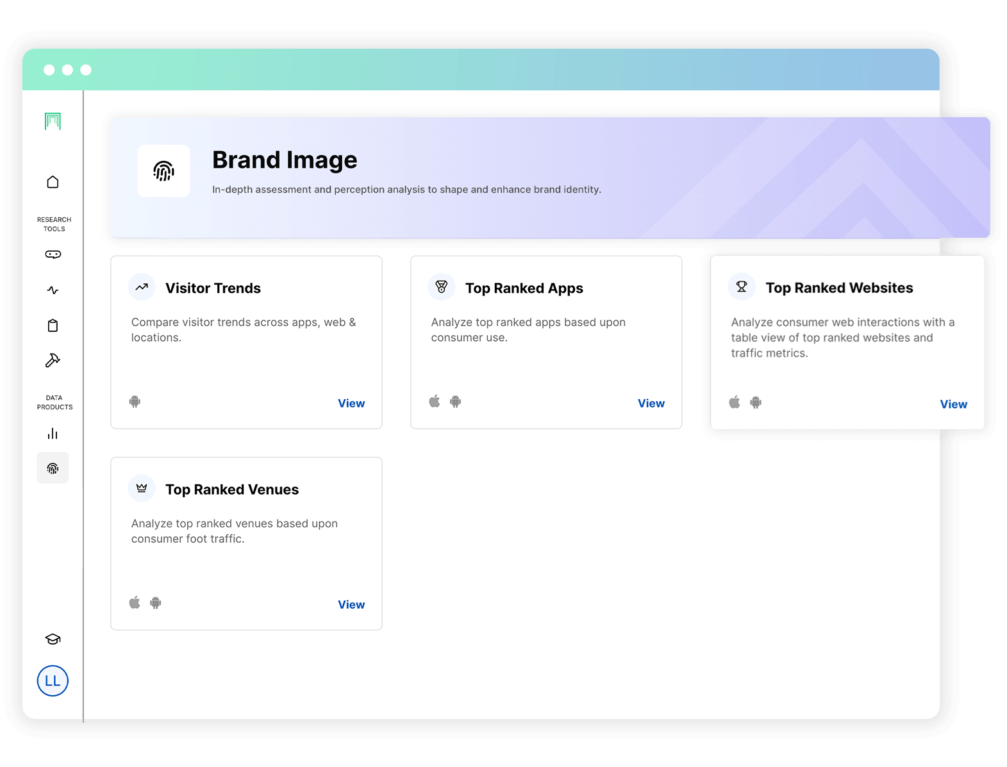
Task: Click 'Analyze top ranked venues' description
Action: click(235, 531)
